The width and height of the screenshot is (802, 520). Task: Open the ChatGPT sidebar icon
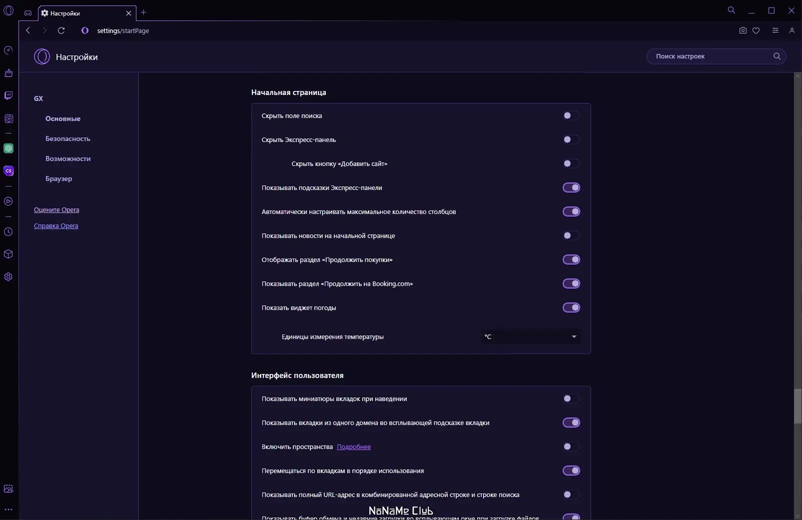click(8, 148)
